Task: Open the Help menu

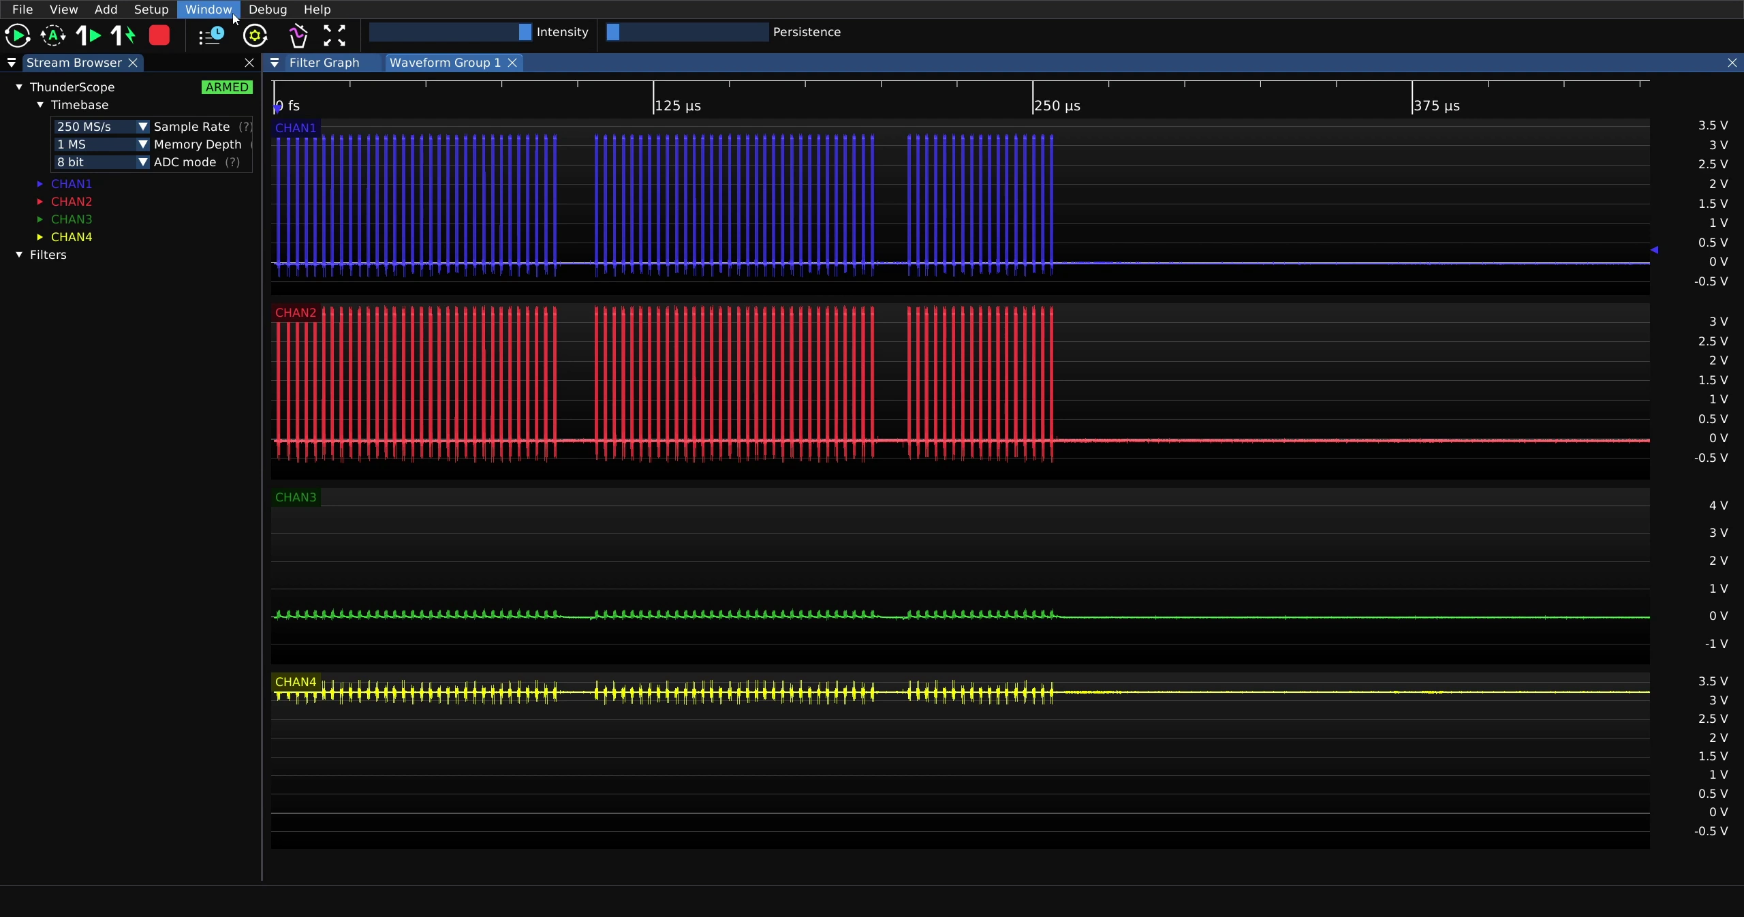Action: (317, 10)
